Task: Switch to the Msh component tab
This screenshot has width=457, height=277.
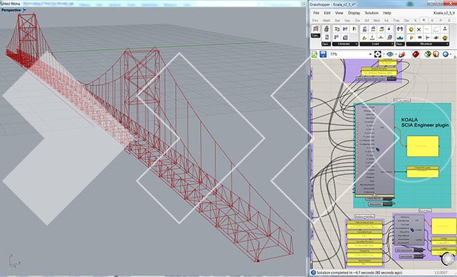Action: point(377,20)
